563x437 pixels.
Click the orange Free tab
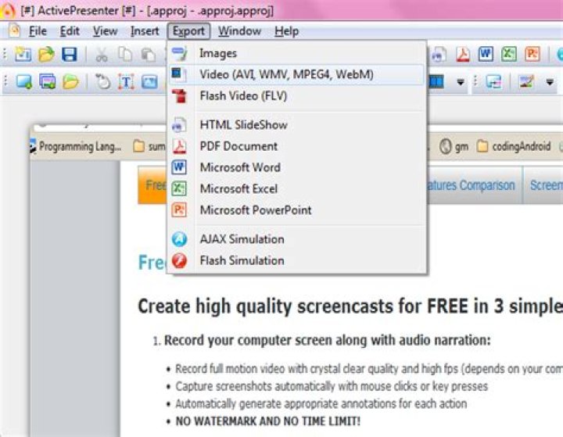153,185
